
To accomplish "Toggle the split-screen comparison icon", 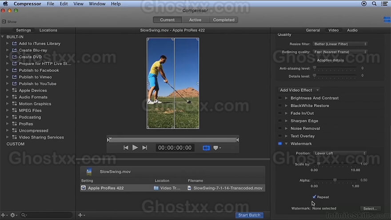I will click(206, 148).
